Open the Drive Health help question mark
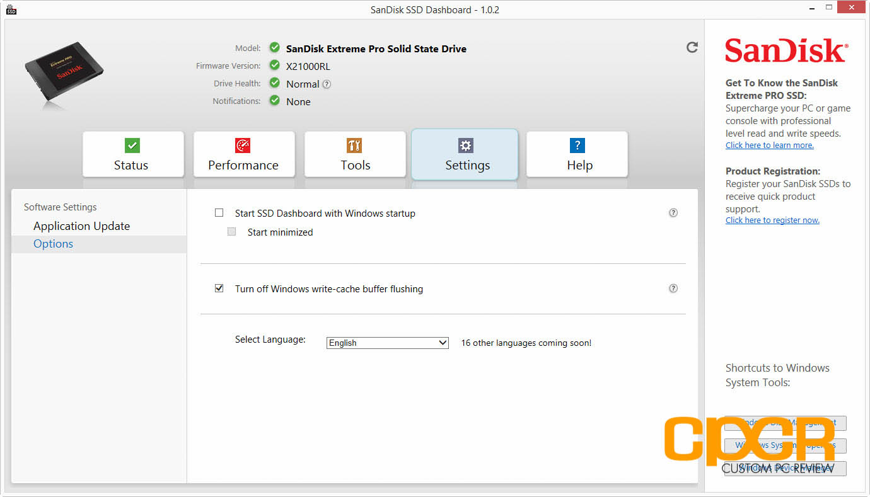 pyautogui.click(x=327, y=84)
